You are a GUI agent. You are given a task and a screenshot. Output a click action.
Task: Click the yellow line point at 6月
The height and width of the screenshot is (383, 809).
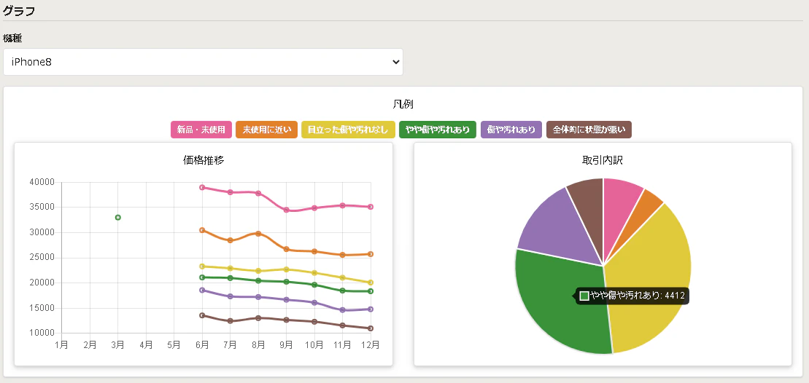[x=203, y=266]
